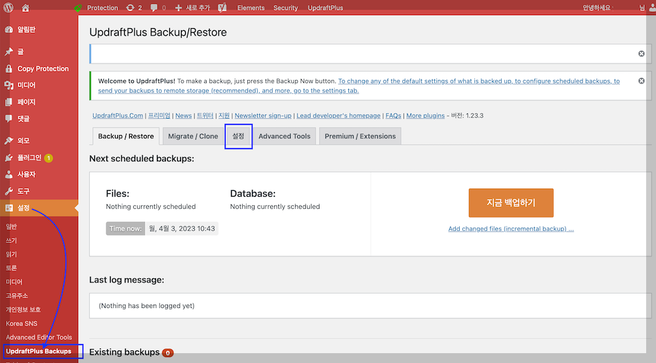Click the settings tab link in welcome notice

pos(359,86)
